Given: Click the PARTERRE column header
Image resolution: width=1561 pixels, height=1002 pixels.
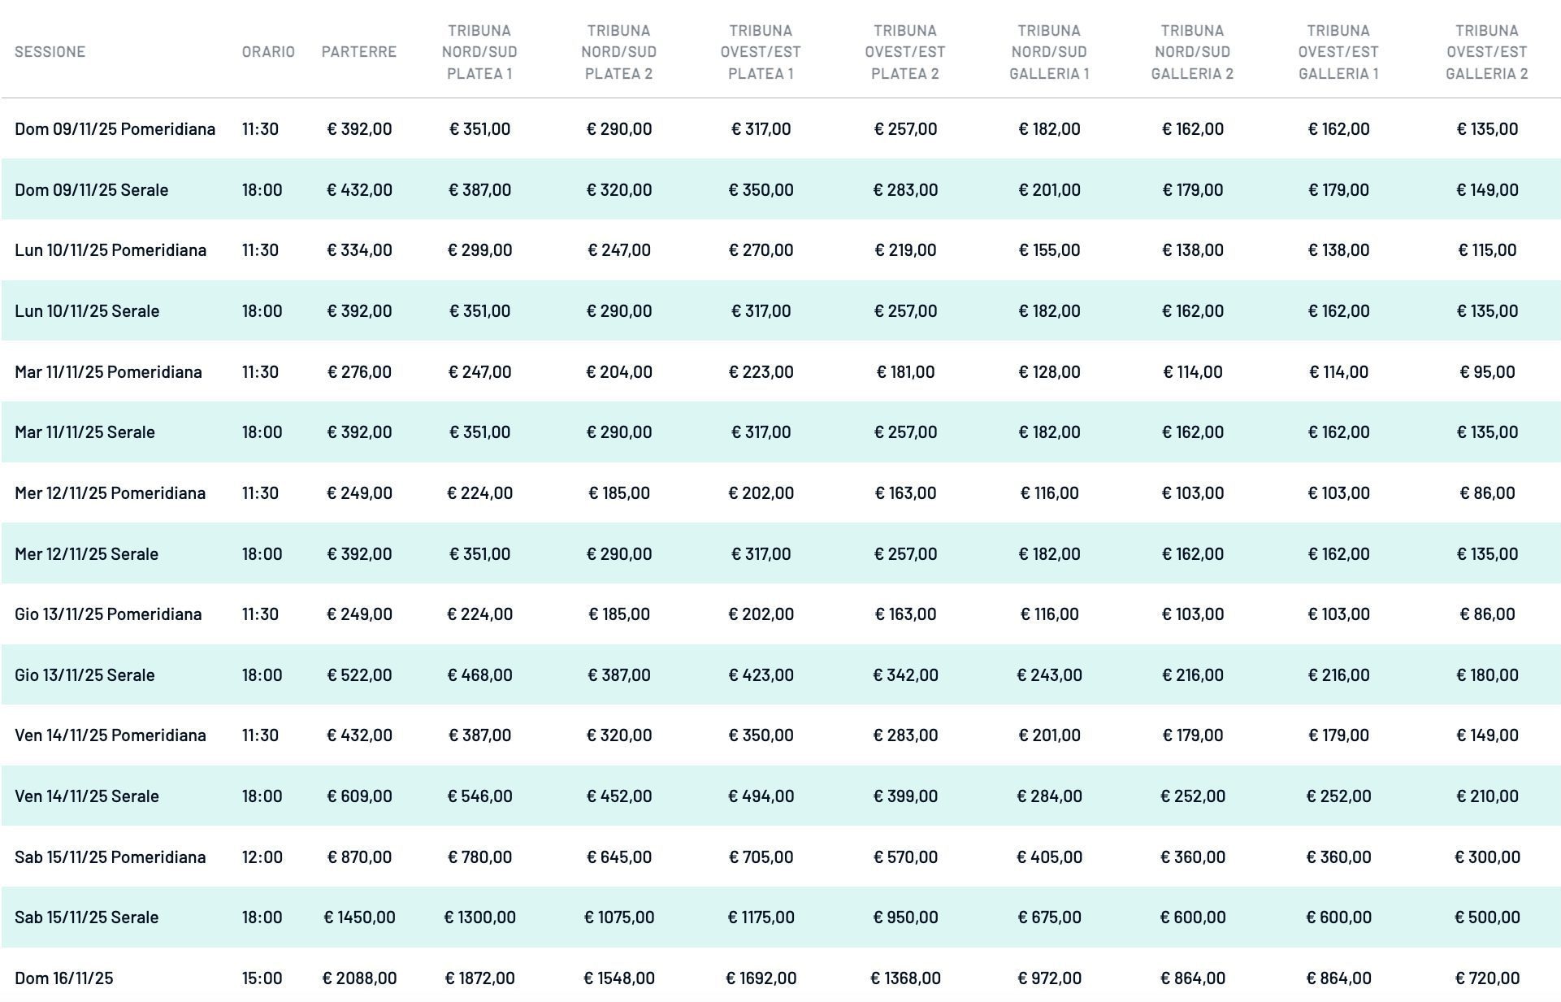Looking at the screenshot, I should coord(358,51).
